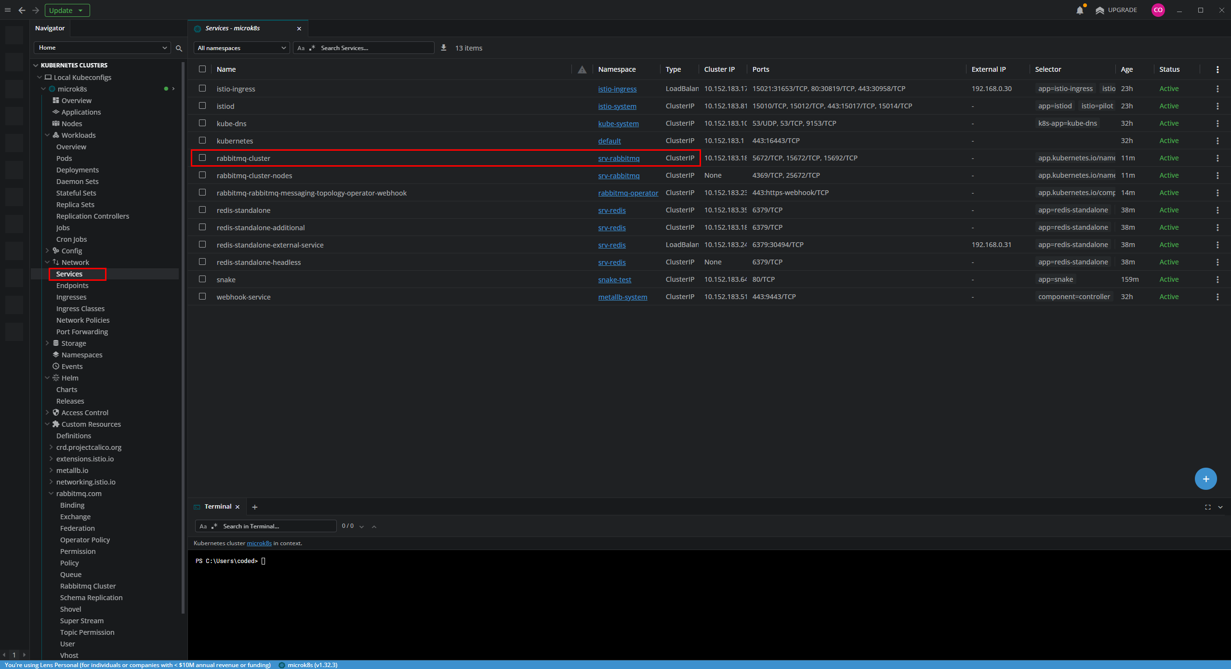Image resolution: width=1231 pixels, height=669 pixels.
Task: Check the webhook-service row checkbox
Action: coord(202,296)
